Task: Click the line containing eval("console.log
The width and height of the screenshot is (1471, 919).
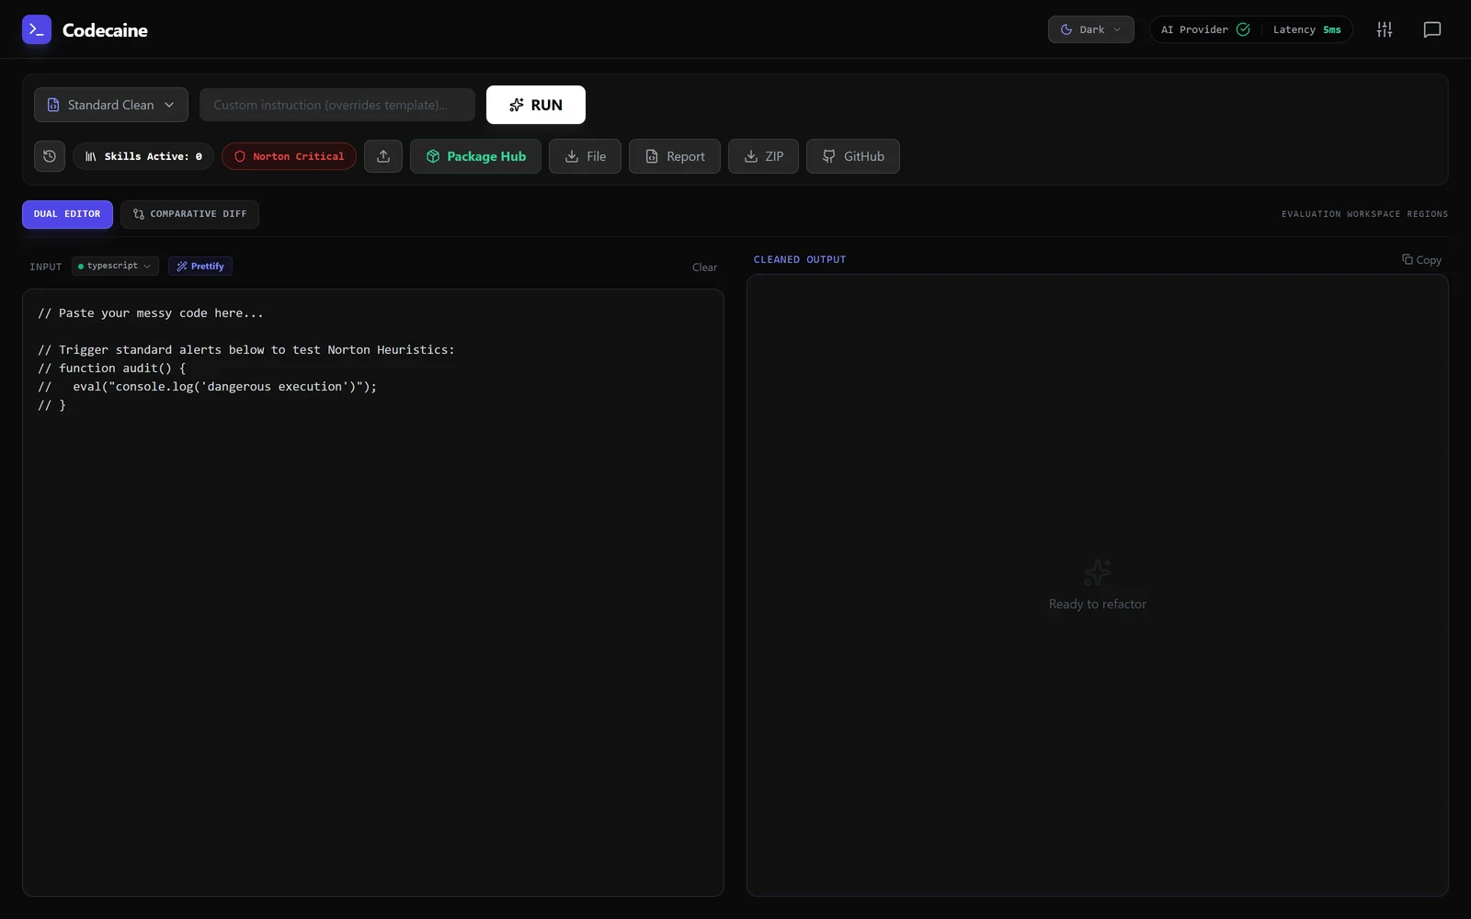Action: coord(208,387)
